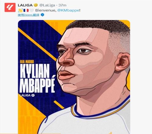This screenshot has width=152, height=134.
Task: Open the tweet via the 37m timestamp
Action: (x=62, y=5)
